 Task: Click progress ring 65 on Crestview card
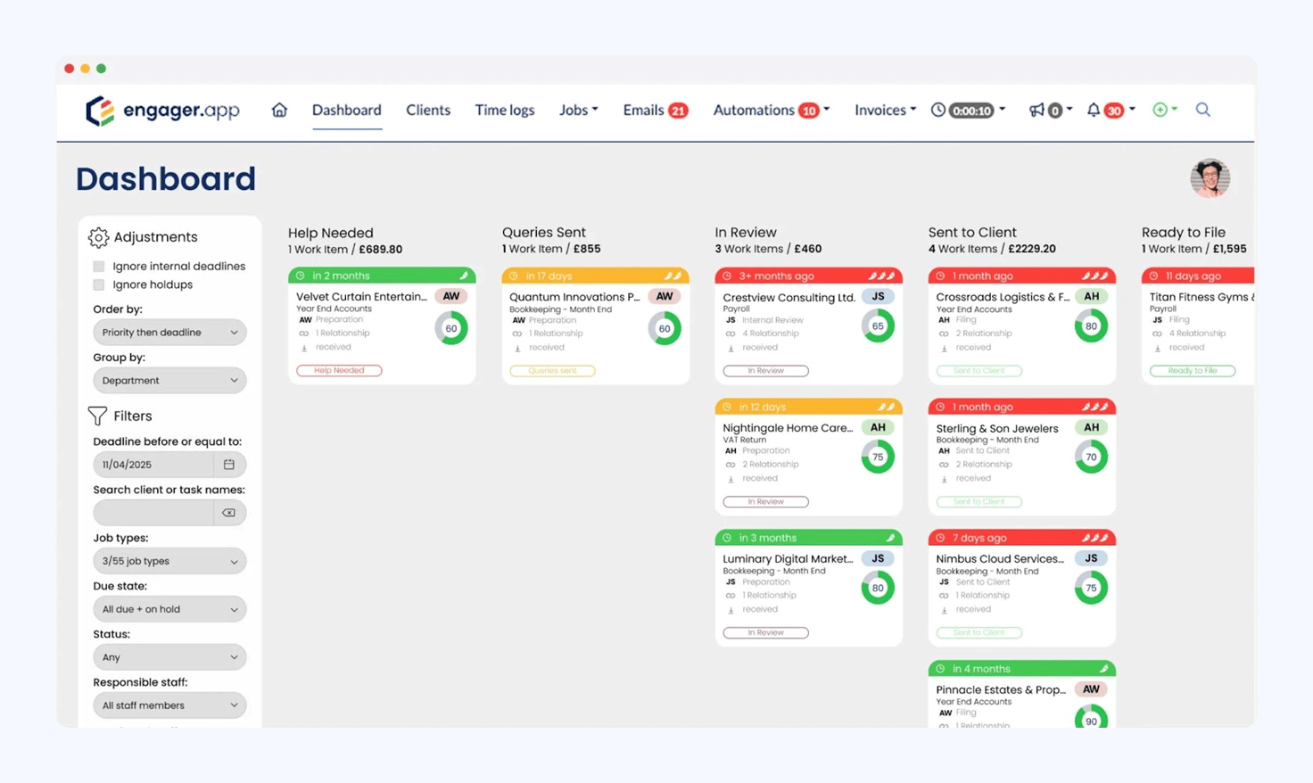click(x=878, y=326)
